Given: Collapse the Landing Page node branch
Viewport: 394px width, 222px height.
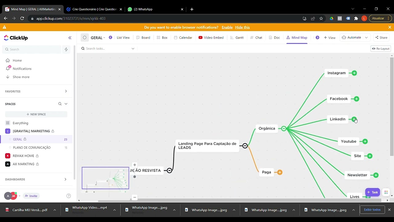Looking at the screenshot, I should point(245,146).
